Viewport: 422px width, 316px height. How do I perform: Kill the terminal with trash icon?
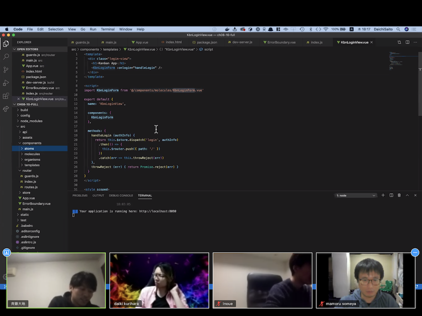click(399, 195)
